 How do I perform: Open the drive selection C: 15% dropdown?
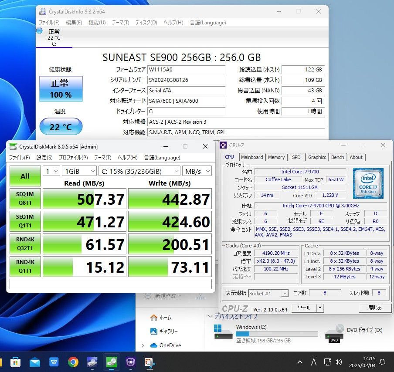pyautogui.click(x=139, y=171)
